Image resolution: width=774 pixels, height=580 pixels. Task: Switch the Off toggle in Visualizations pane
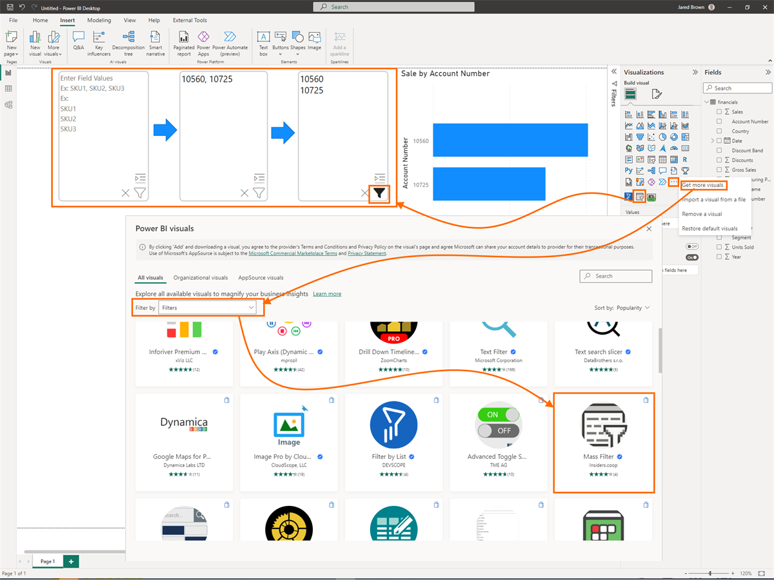point(692,246)
